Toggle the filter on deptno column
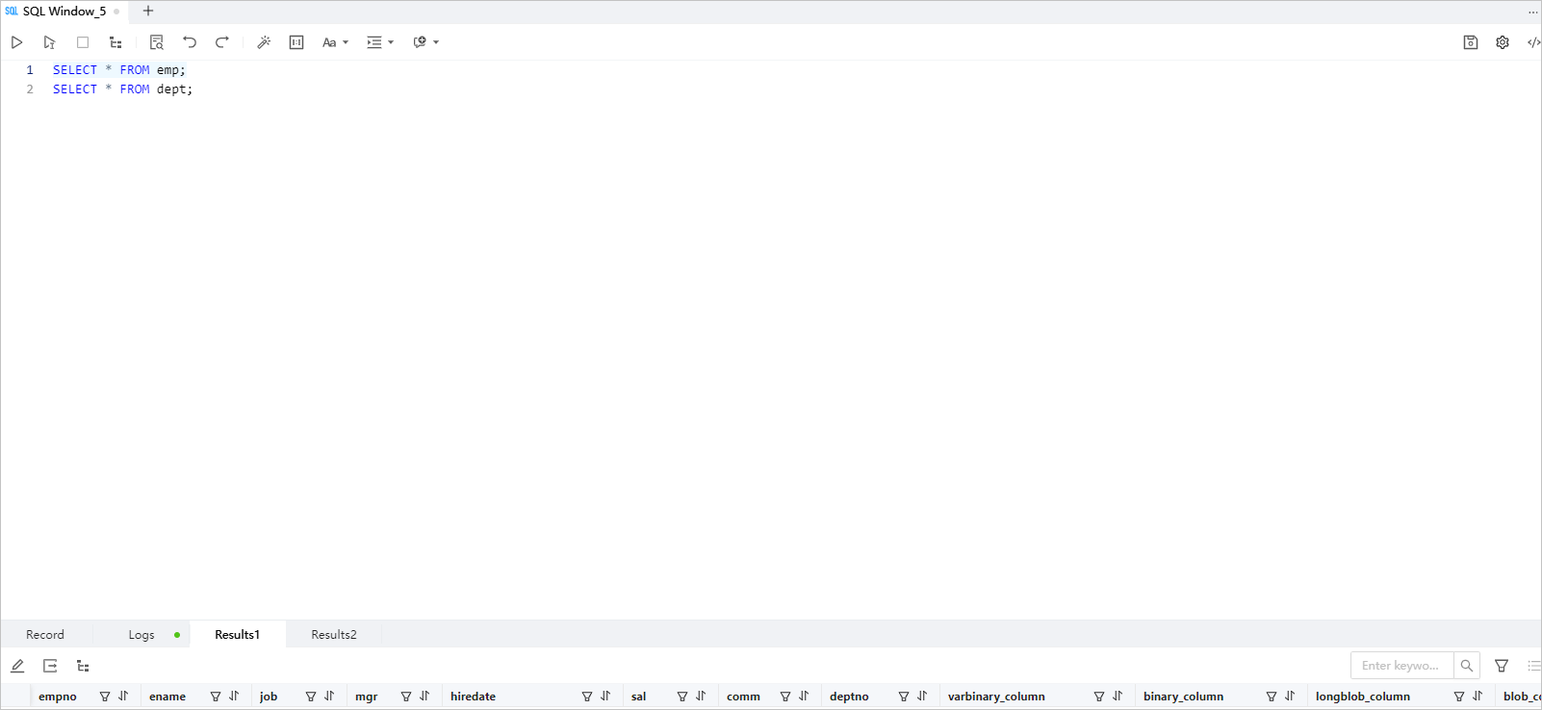The image size is (1542, 710). point(904,697)
